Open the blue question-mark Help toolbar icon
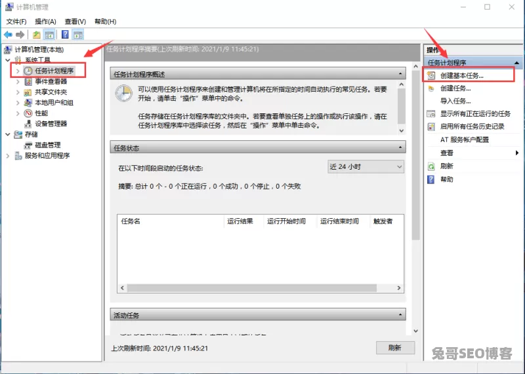This screenshot has width=525, height=374. tap(65, 35)
